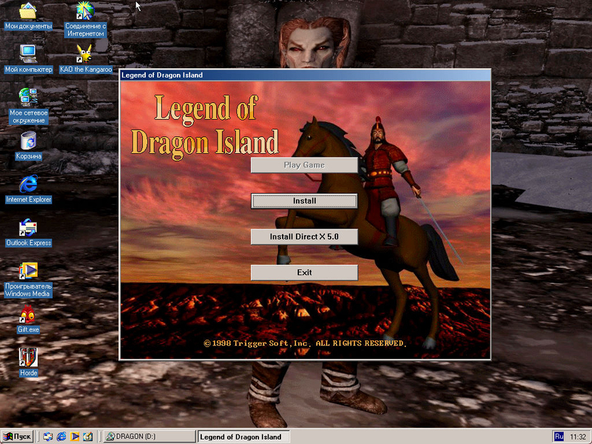The width and height of the screenshot is (592, 444).
Task: Switch to DRAGON (D:) taskbar window
Action: tap(149, 437)
